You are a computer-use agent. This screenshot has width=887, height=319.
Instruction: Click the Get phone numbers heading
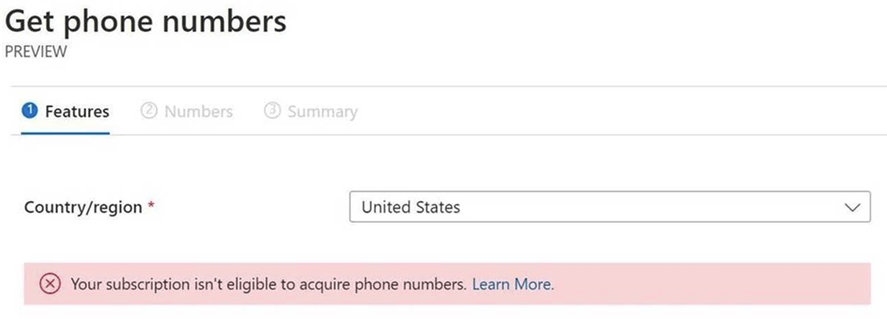click(146, 22)
